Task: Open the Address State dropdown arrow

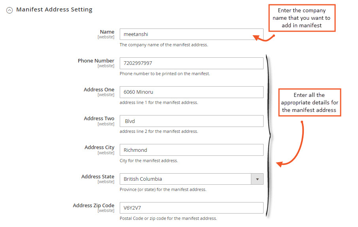Action: click(257, 179)
